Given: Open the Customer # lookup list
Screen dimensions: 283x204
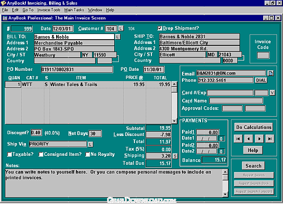Looking at the screenshot, I should (120, 29).
